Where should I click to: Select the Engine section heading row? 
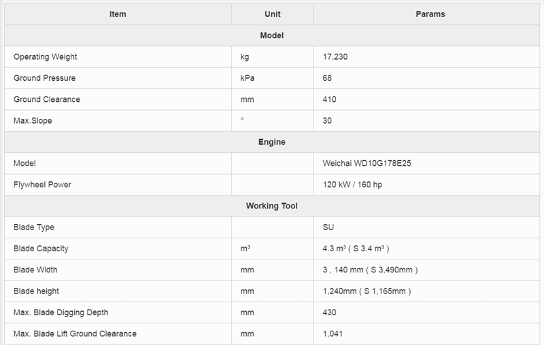click(x=272, y=142)
